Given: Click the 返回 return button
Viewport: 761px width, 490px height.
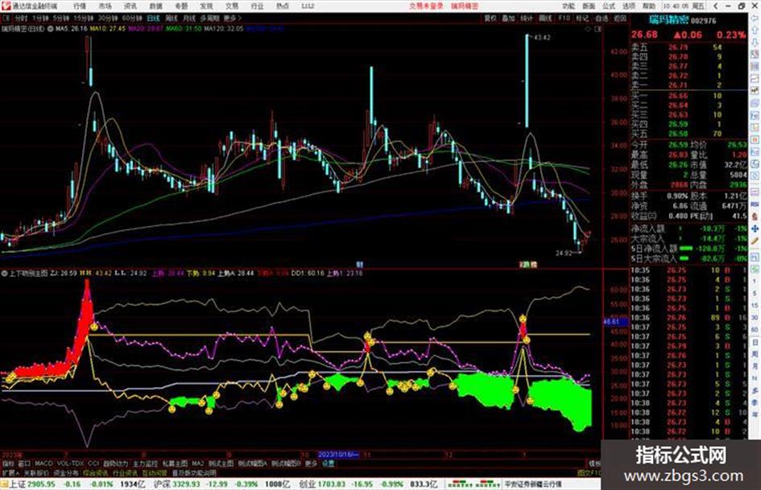Looking at the screenshot, I should pos(620,19).
